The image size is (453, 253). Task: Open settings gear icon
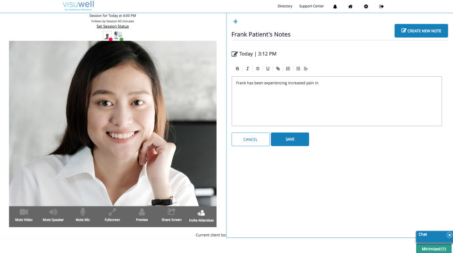(366, 6)
